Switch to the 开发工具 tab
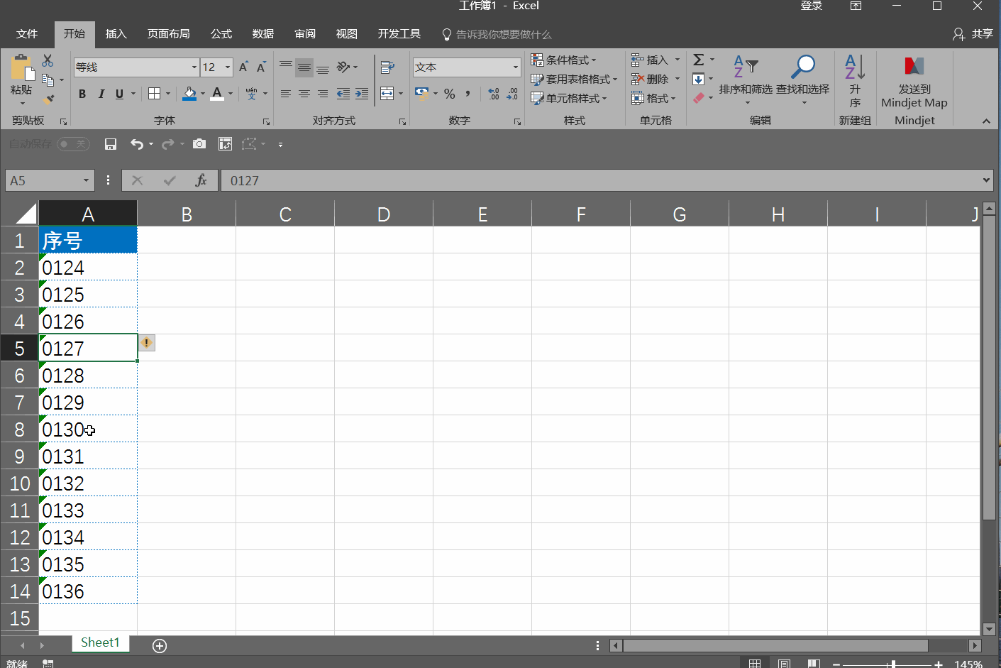 pos(399,34)
